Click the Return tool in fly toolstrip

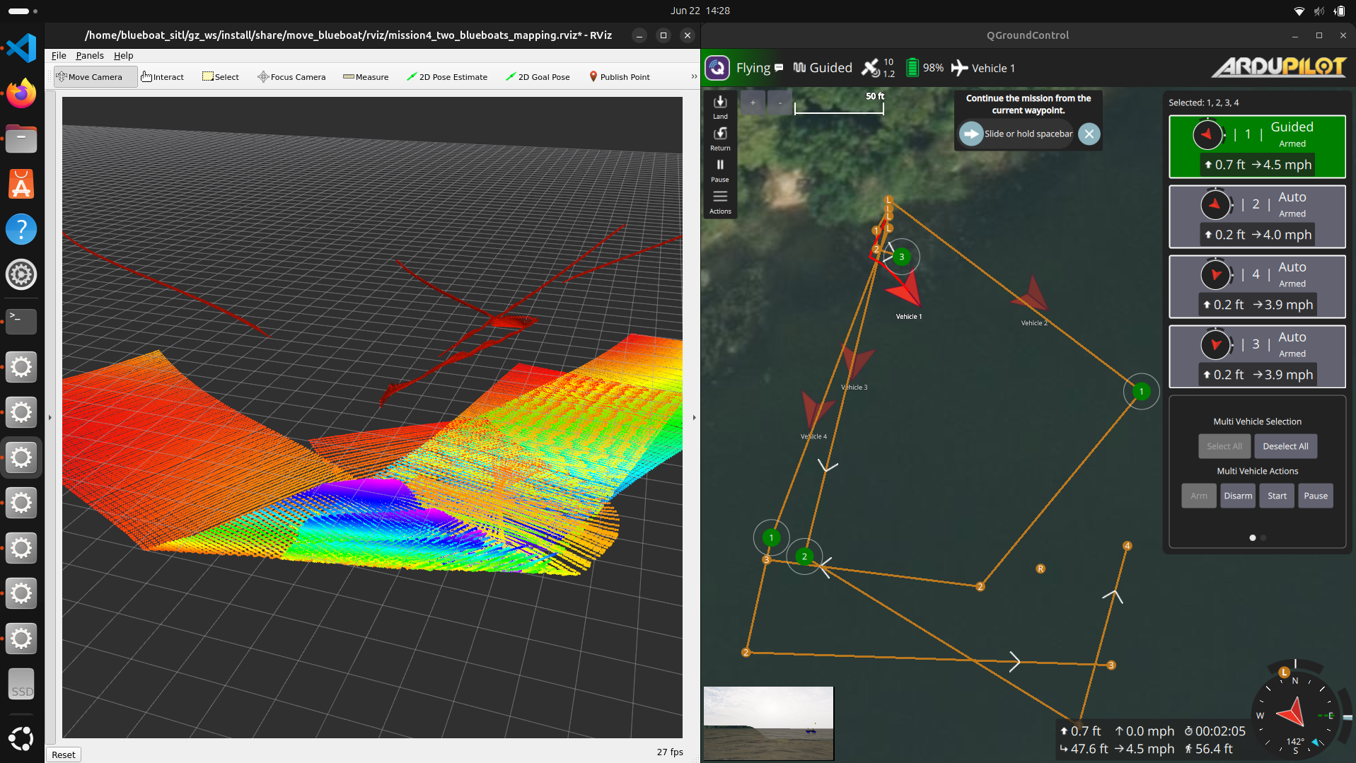click(x=720, y=139)
